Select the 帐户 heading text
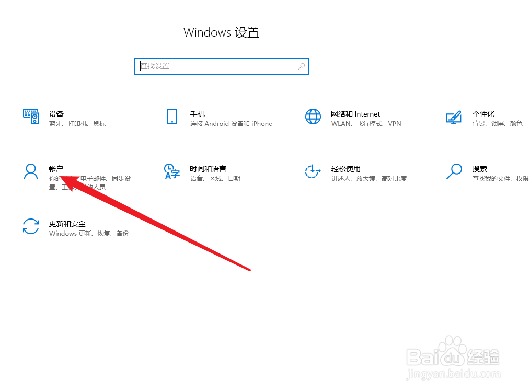Image resolution: width=530 pixels, height=392 pixels. tap(56, 169)
